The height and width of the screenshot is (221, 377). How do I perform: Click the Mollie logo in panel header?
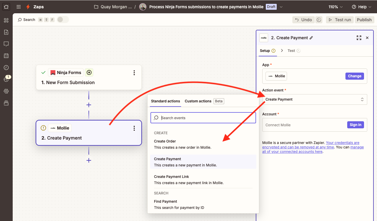[264, 38]
